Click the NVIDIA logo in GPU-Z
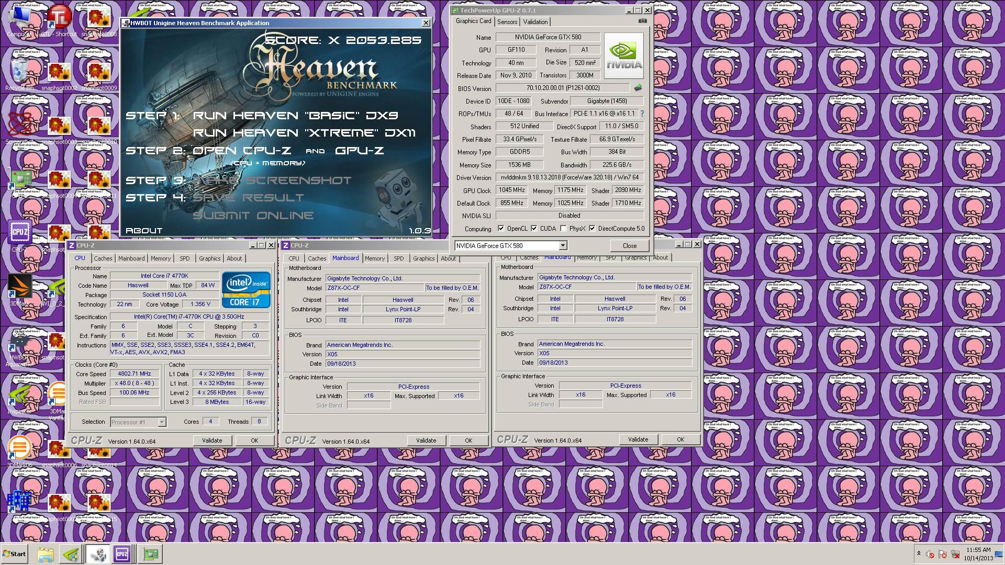 point(624,56)
